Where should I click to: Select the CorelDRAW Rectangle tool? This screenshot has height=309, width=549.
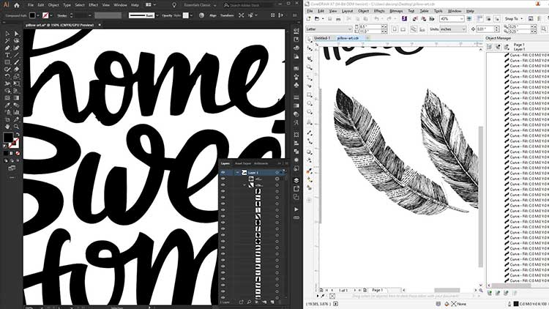[310, 94]
